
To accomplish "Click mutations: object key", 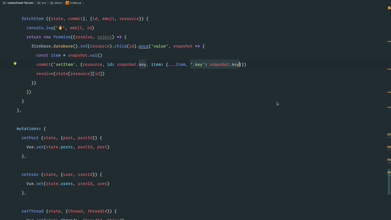I will (x=29, y=129).
